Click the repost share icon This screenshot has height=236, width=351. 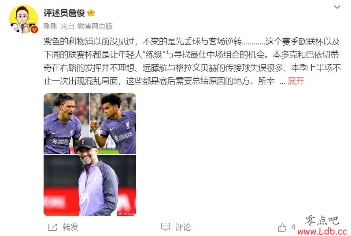point(52,227)
